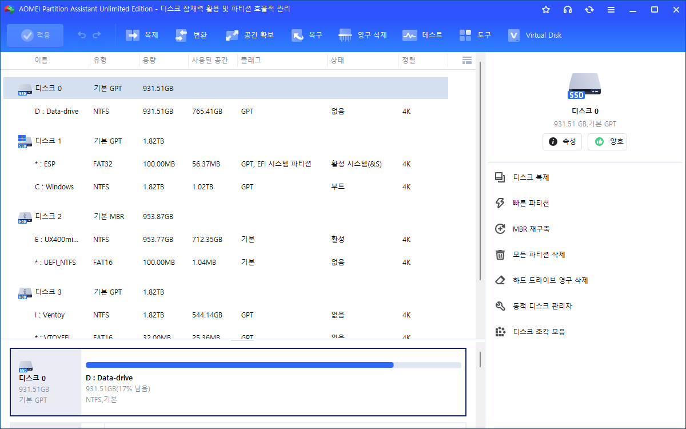686x429 pixels.
Task: Open the 복구 (Recover) toolbar menu
Action: tap(307, 35)
